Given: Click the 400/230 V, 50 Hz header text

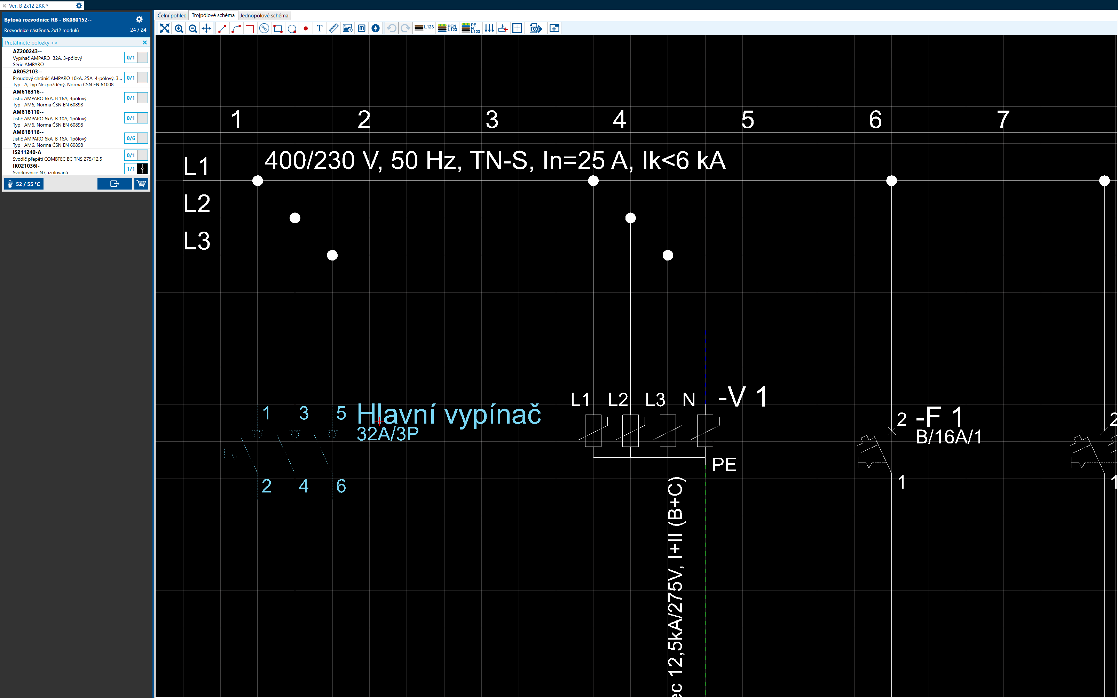Looking at the screenshot, I should (495, 161).
